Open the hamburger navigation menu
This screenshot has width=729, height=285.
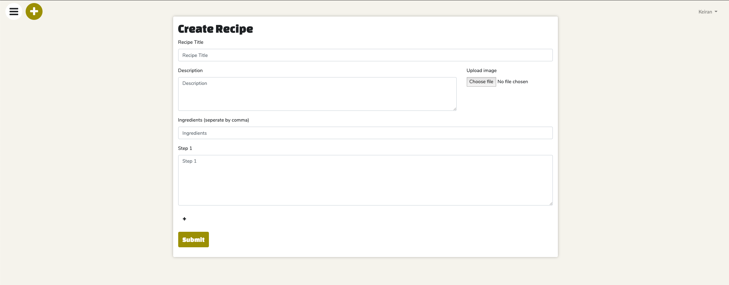(14, 12)
